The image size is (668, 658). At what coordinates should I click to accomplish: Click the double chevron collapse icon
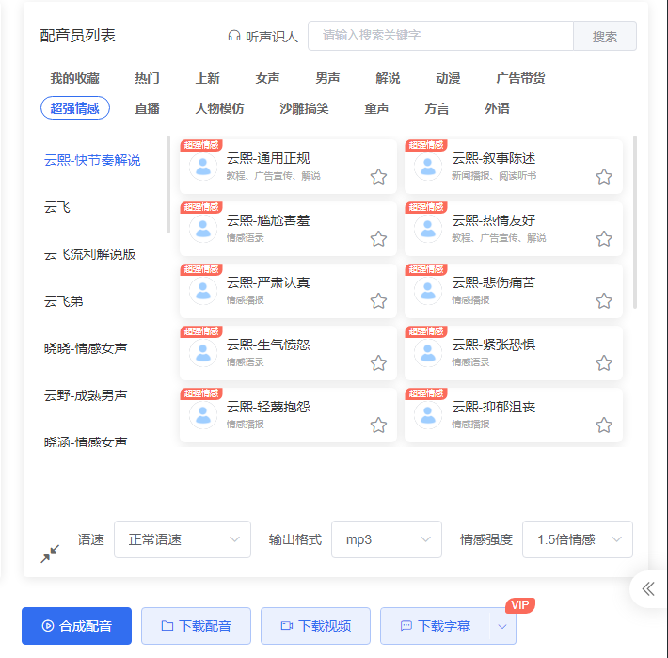tap(648, 589)
